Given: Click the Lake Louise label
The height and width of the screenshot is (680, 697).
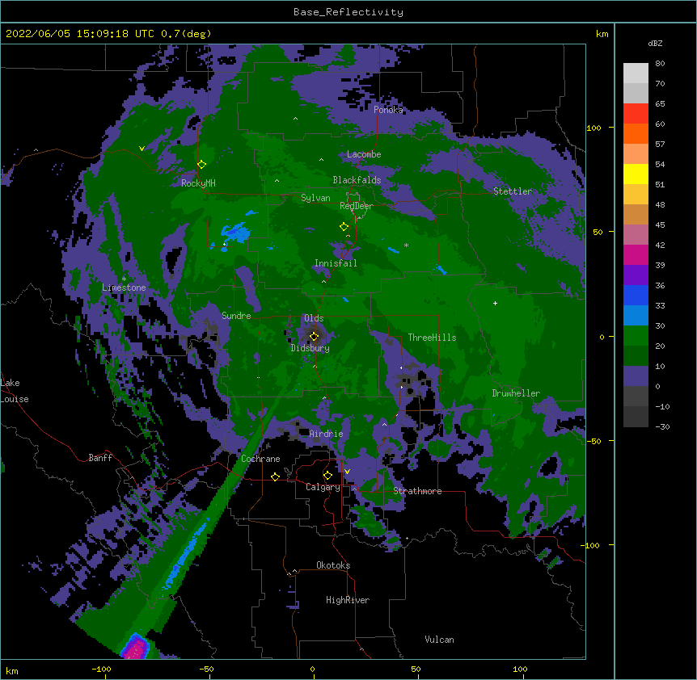Looking at the screenshot, I should tap(15, 391).
